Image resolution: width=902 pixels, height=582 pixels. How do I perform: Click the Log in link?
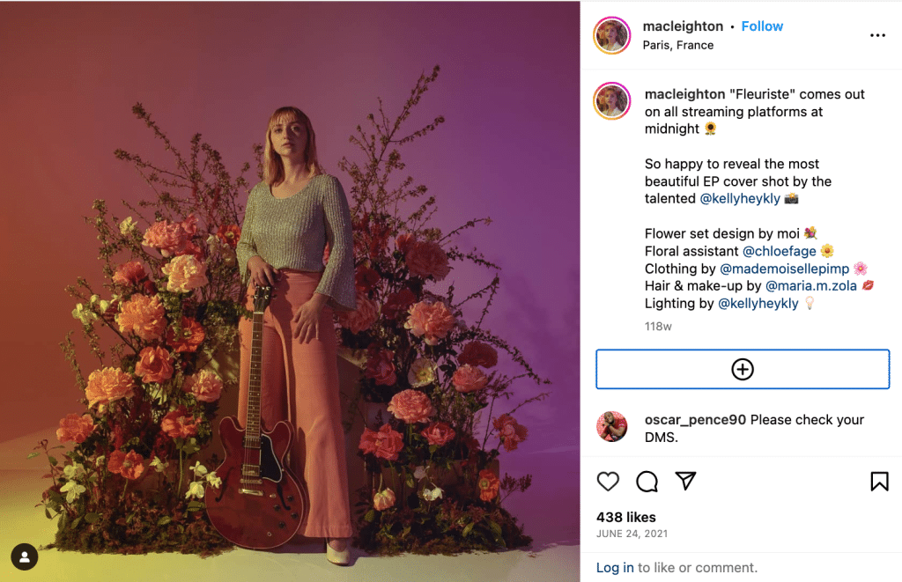pyautogui.click(x=615, y=568)
